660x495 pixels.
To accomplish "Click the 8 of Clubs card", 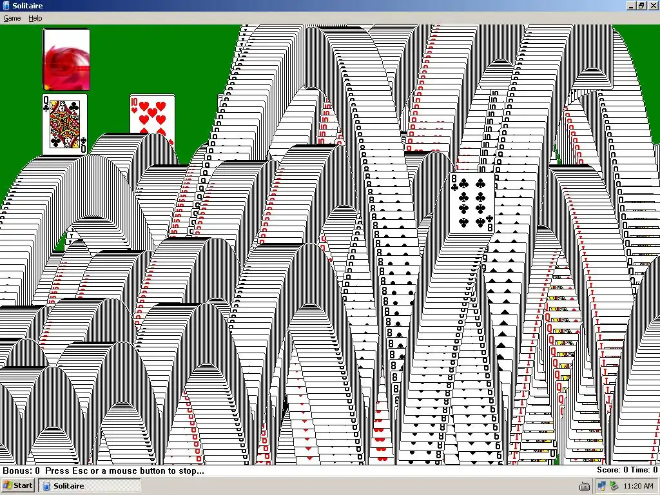I will (472, 202).
